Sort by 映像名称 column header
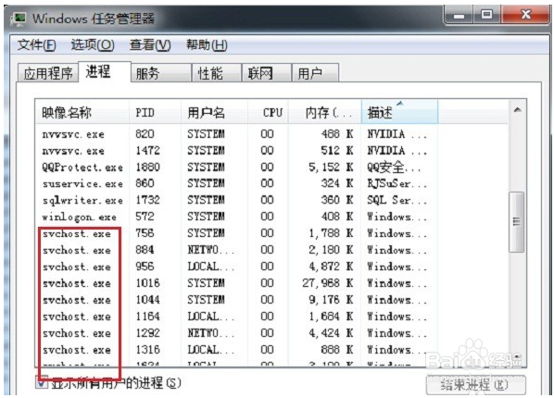This screenshot has height=398, width=554. [x=82, y=113]
